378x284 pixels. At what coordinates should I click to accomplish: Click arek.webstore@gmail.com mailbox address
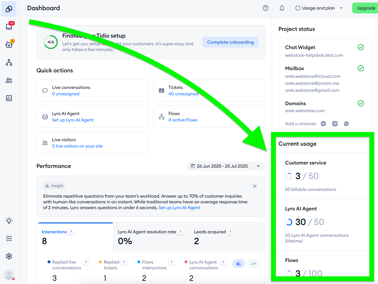coord(312,90)
